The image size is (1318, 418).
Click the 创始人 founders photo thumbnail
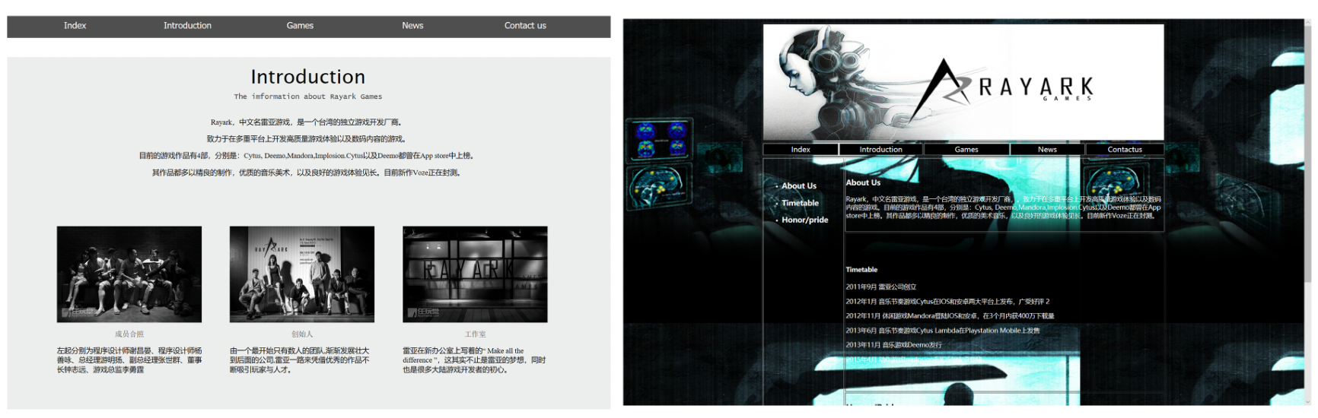(x=302, y=274)
